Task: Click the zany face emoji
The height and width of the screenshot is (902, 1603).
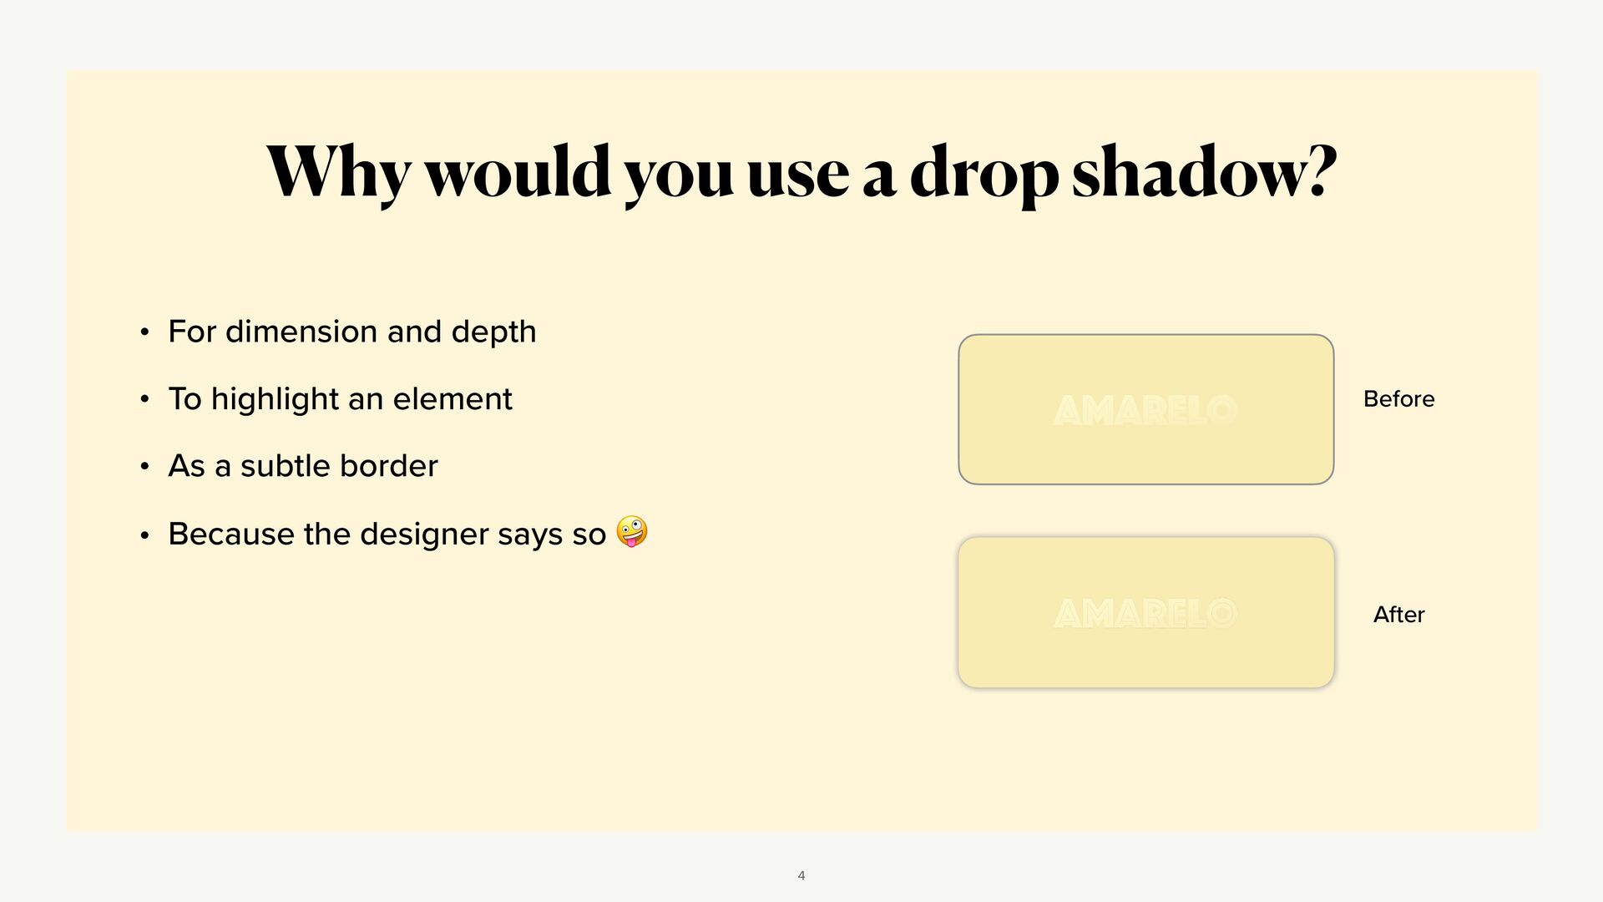Action: pyautogui.click(x=632, y=532)
